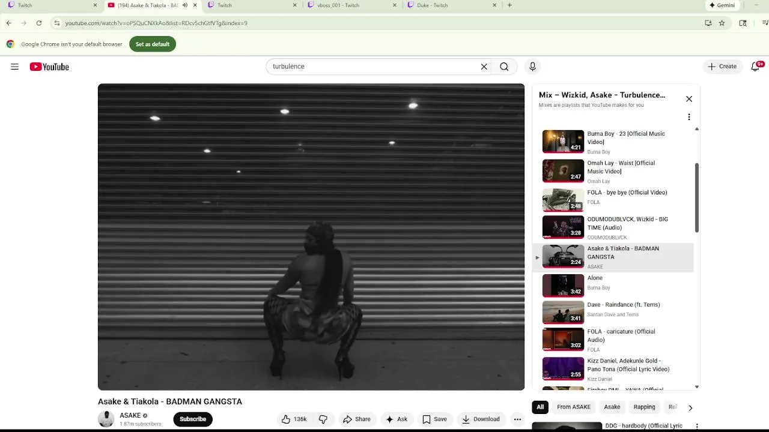Screen dimensions: 769x432
Task: Select the Rapping filter chip
Action: pyautogui.click(x=644, y=407)
